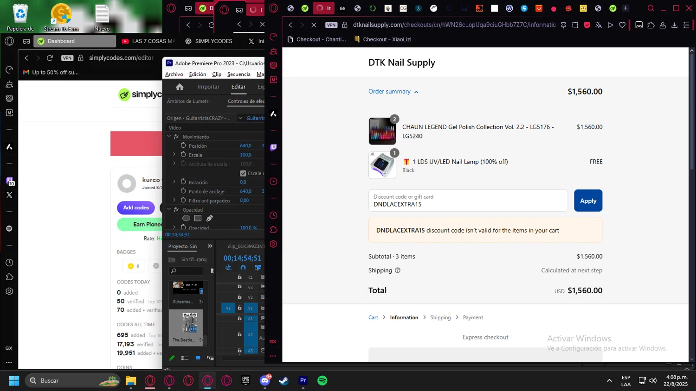The image size is (696, 391).
Task: Open the Aria AI sidebar icon in checkout browser
Action: click(273, 114)
